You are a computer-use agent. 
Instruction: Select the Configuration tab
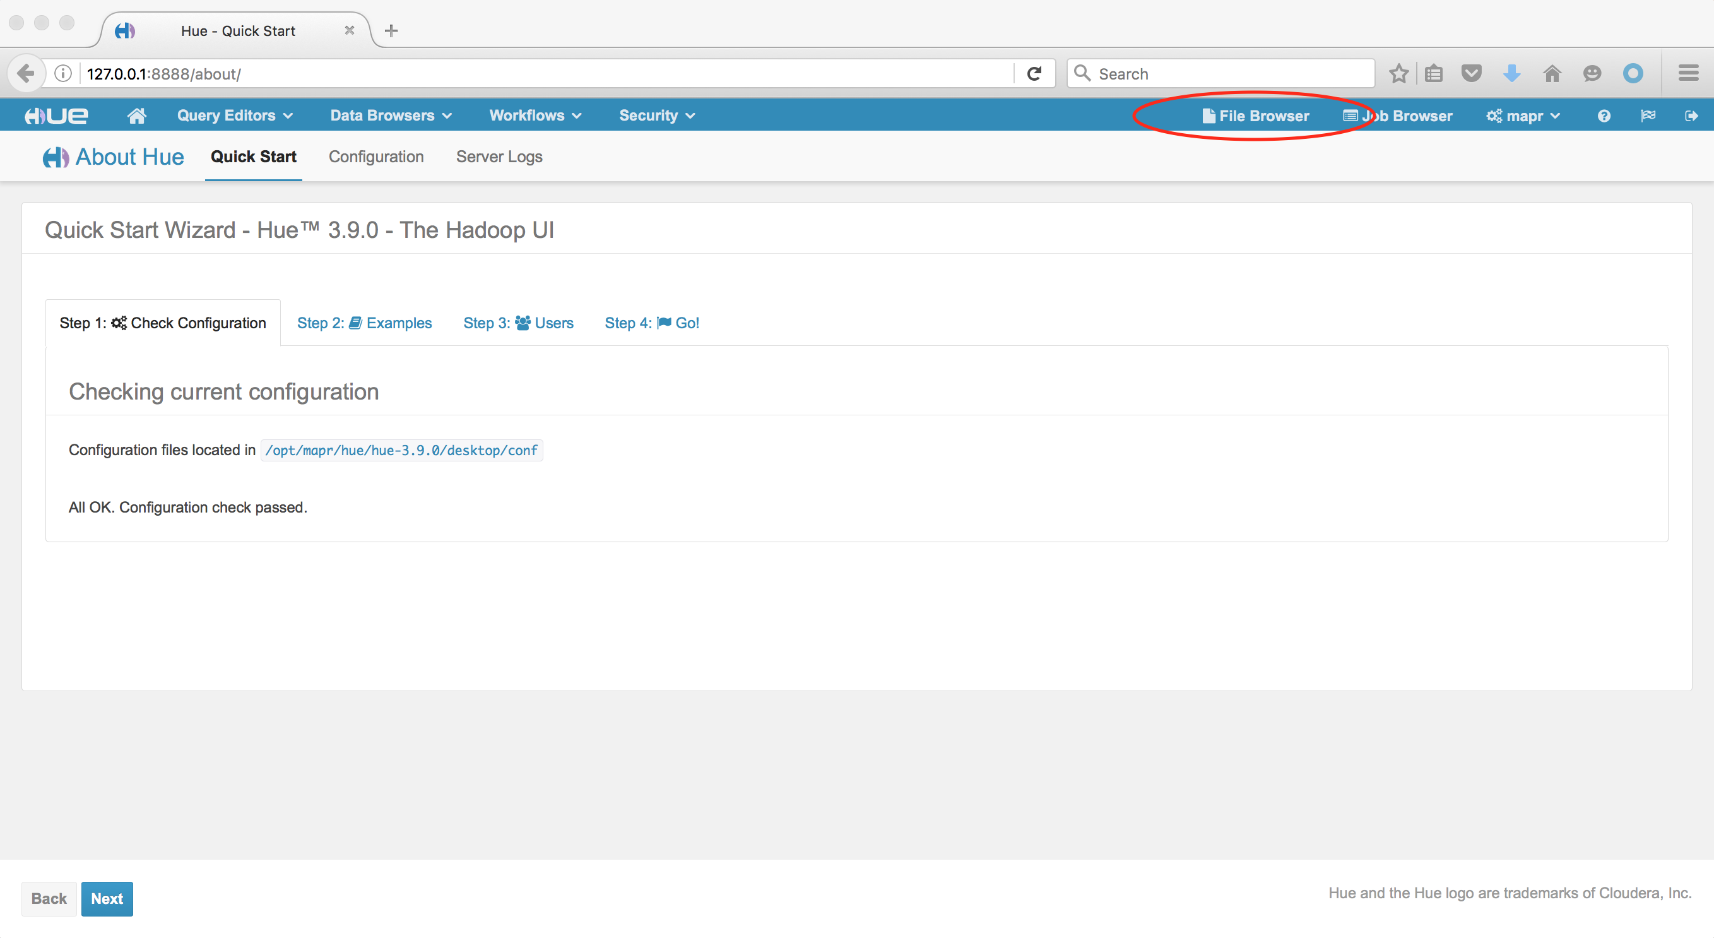pos(376,156)
